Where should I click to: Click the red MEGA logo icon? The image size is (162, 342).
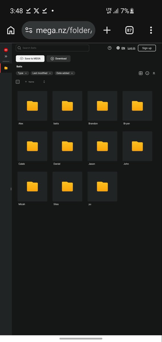[6, 50]
